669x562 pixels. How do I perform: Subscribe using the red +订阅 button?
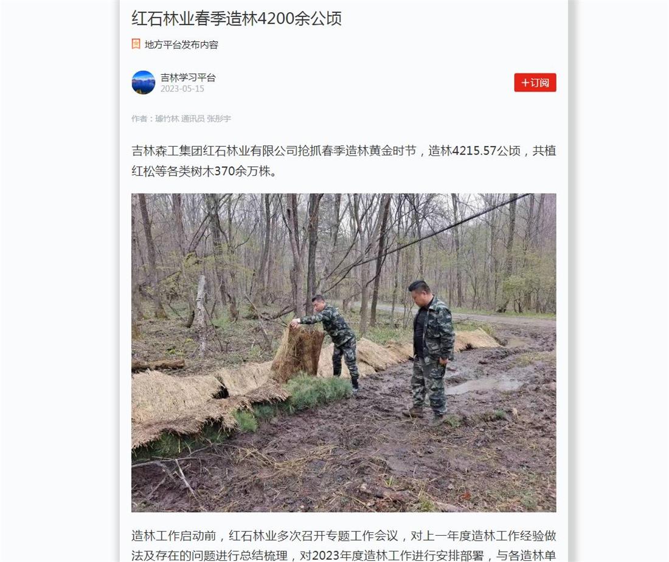pyautogui.click(x=535, y=82)
